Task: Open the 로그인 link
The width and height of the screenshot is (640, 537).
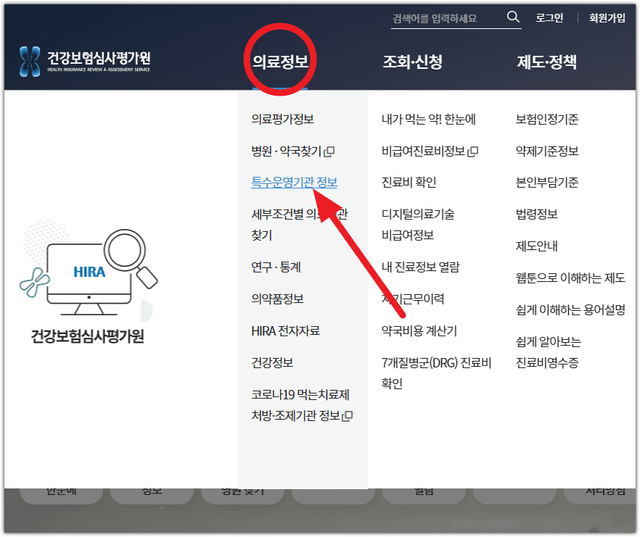Action: click(x=549, y=18)
